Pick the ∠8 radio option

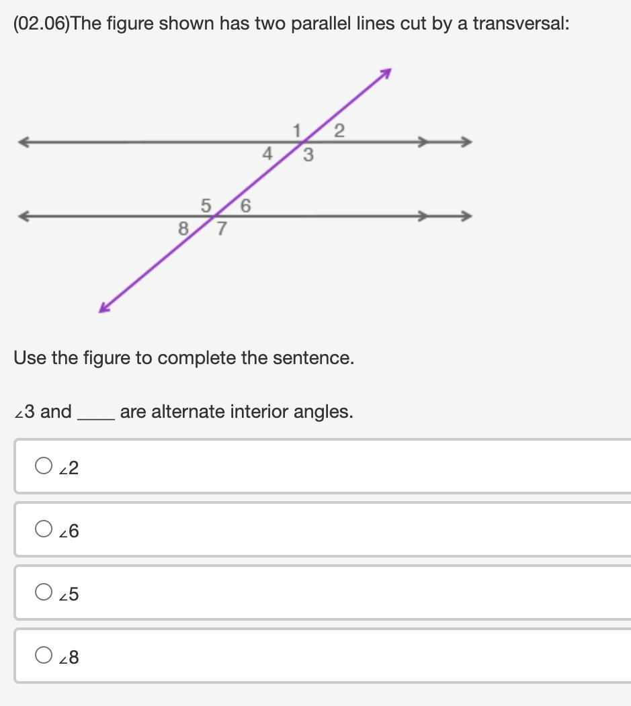pyautogui.click(x=44, y=655)
